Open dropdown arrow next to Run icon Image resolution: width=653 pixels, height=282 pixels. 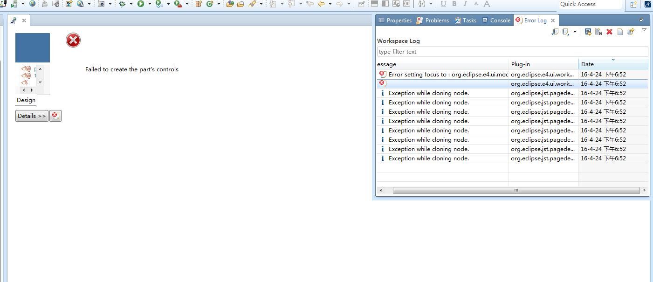click(x=150, y=4)
